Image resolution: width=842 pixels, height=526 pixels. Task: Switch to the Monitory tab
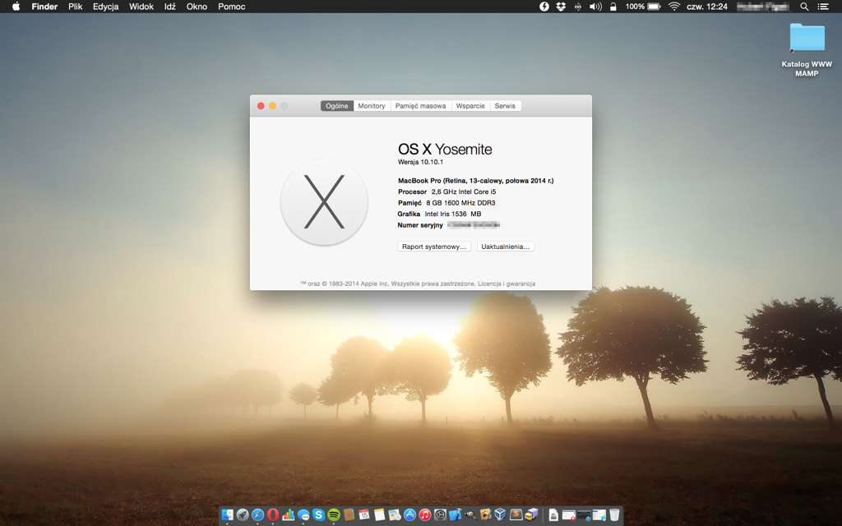372,106
